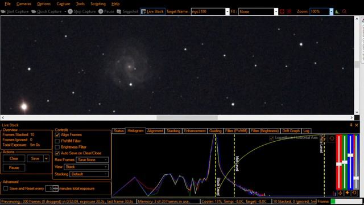Image resolution: width=364 pixels, height=205 pixels.
Task: Click the green channel slider
Action: [345, 162]
